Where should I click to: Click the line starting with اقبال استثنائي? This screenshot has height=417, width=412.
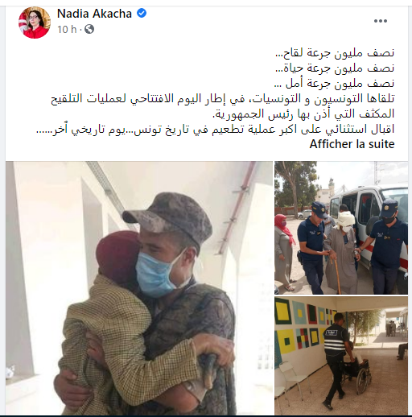[216, 130]
